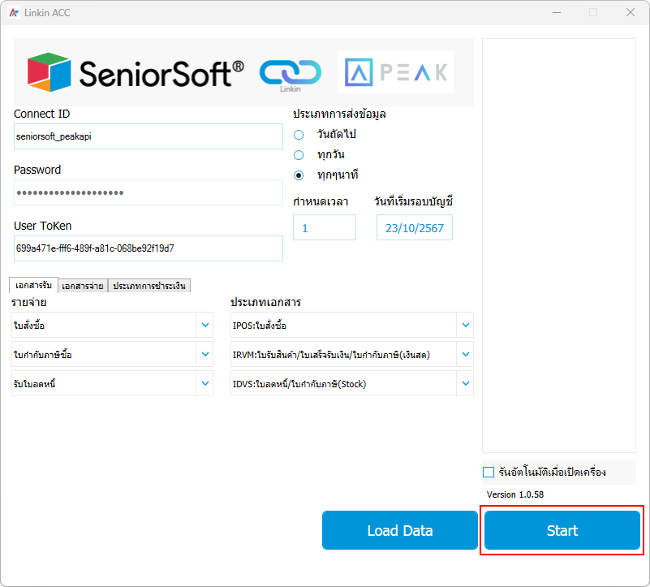Viewport: 650px width, 587px height.
Task: Enable รันอัตโนมัติเมื่อเปิดเครื่อง checkbox
Action: [489, 472]
